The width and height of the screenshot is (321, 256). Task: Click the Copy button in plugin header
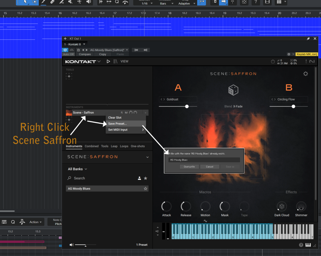click(103, 54)
